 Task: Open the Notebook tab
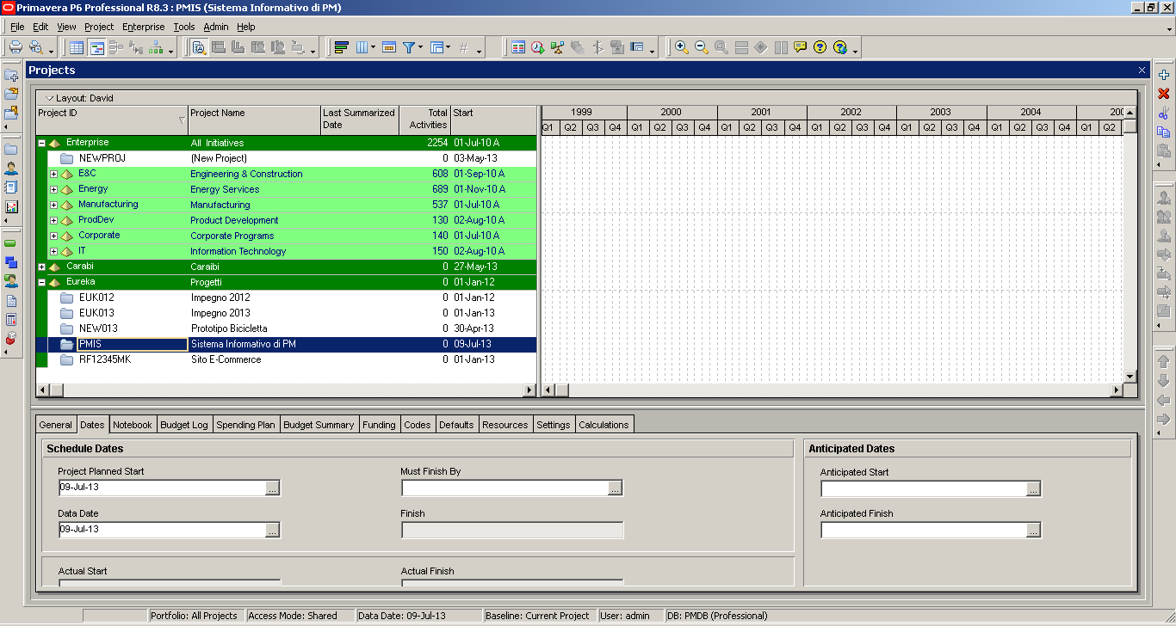pyautogui.click(x=133, y=425)
